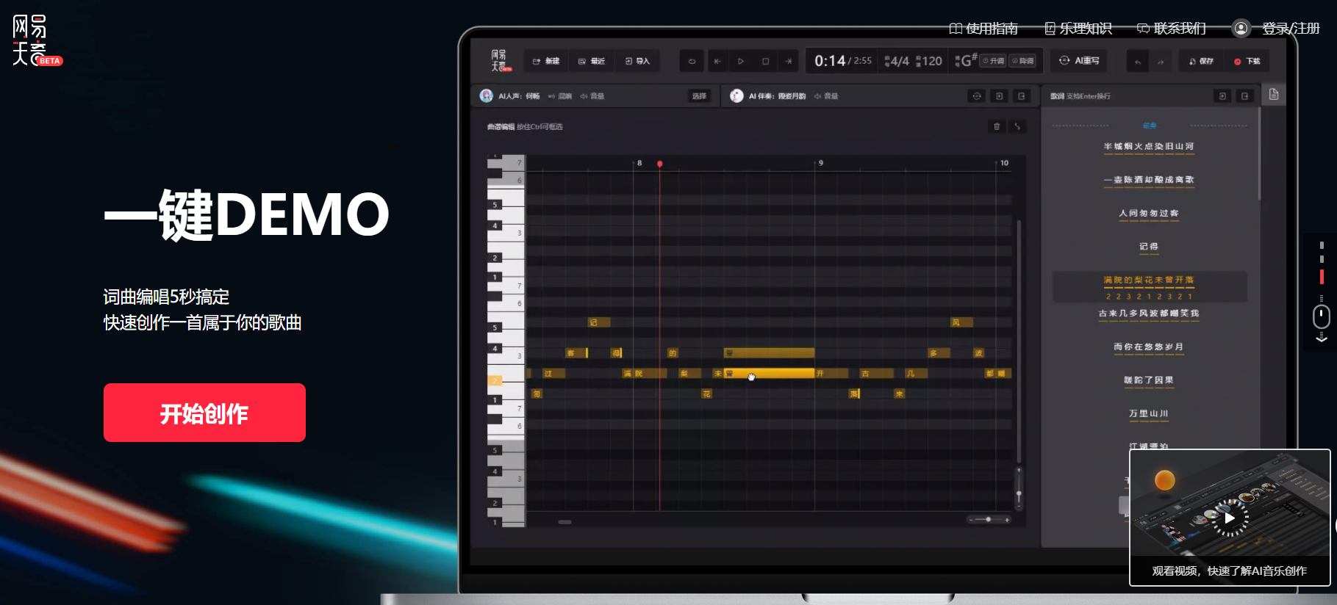The height and width of the screenshot is (605, 1337).
Task: Open the 4/4 time signature selector
Action: click(x=897, y=62)
